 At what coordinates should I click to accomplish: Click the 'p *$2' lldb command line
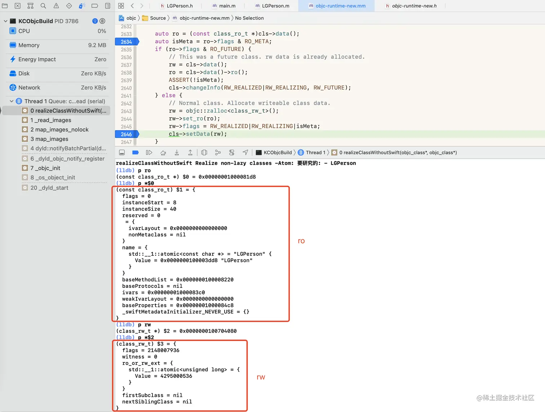point(135,338)
